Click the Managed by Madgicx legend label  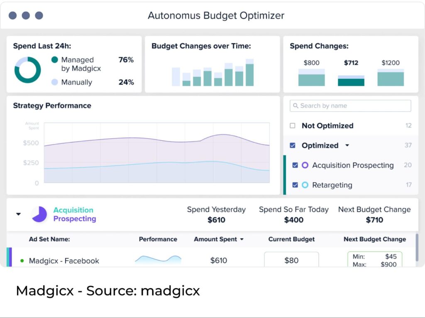81,64
